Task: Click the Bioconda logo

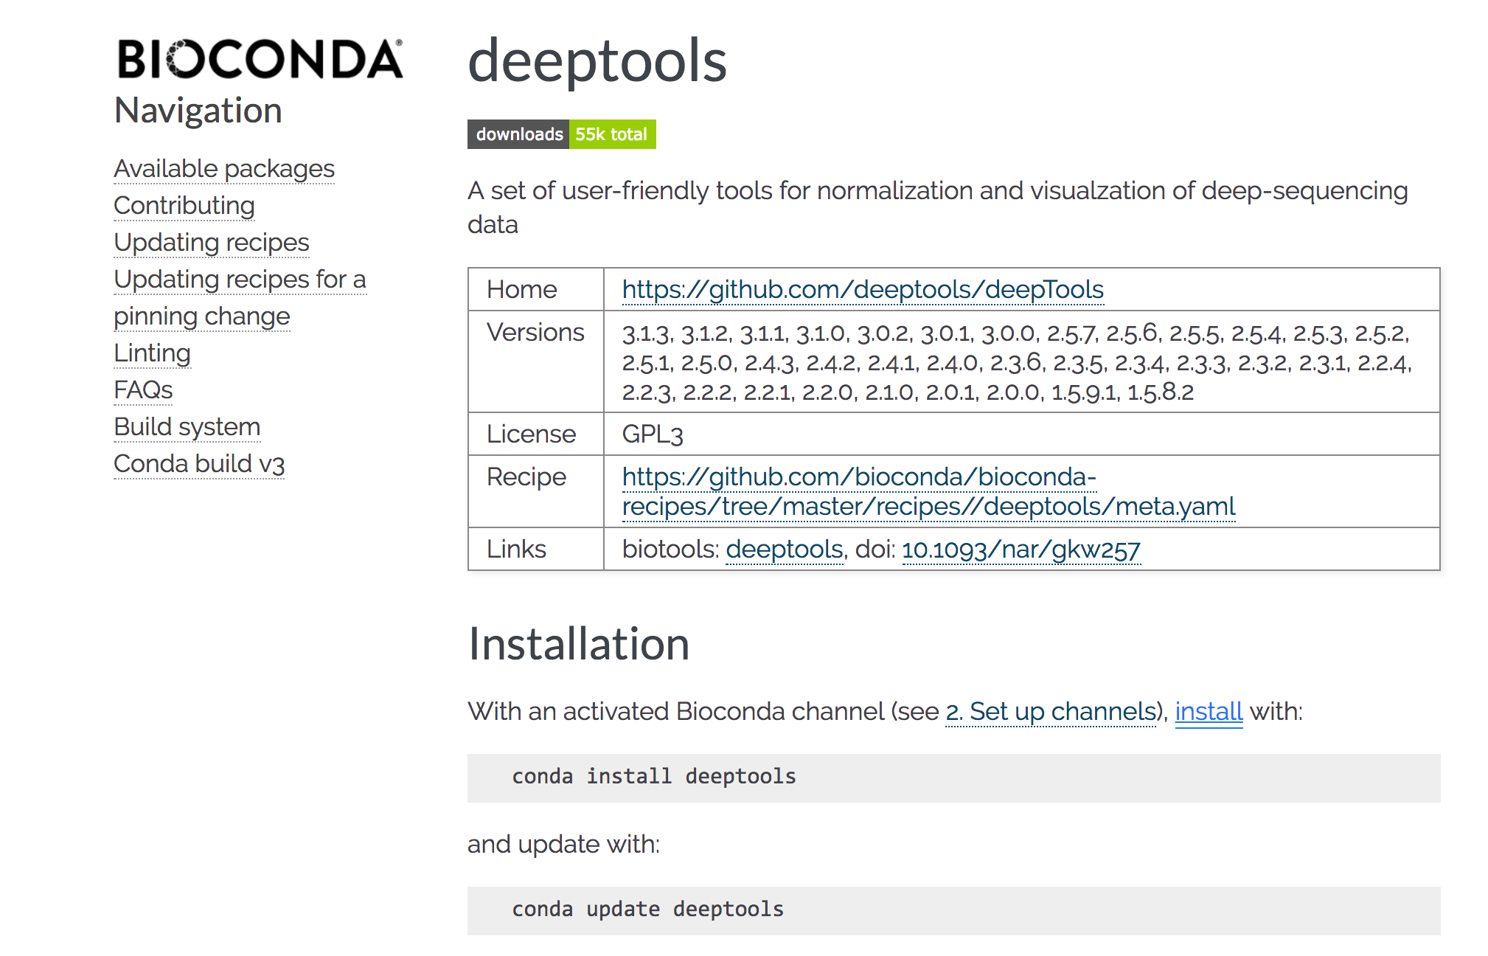Action: point(260,59)
